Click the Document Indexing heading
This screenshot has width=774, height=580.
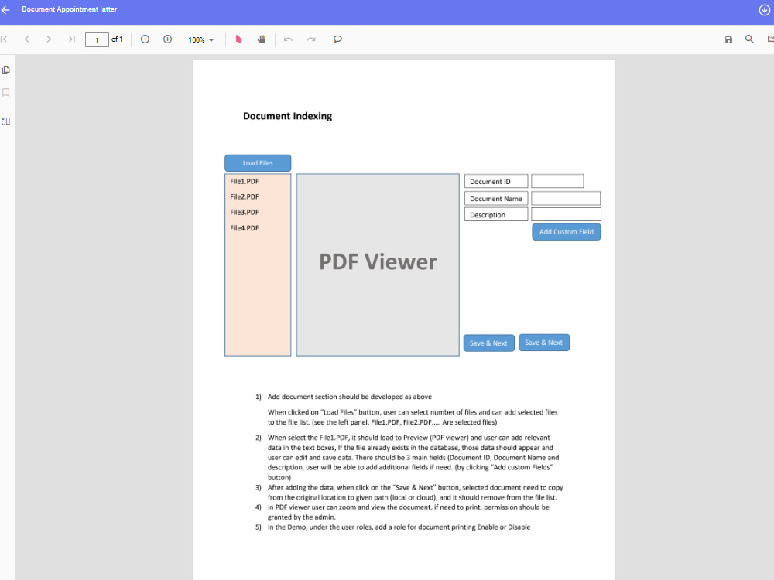(287, 116)
